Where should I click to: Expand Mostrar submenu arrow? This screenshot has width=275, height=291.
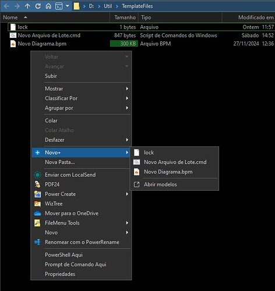click(127, 89)
